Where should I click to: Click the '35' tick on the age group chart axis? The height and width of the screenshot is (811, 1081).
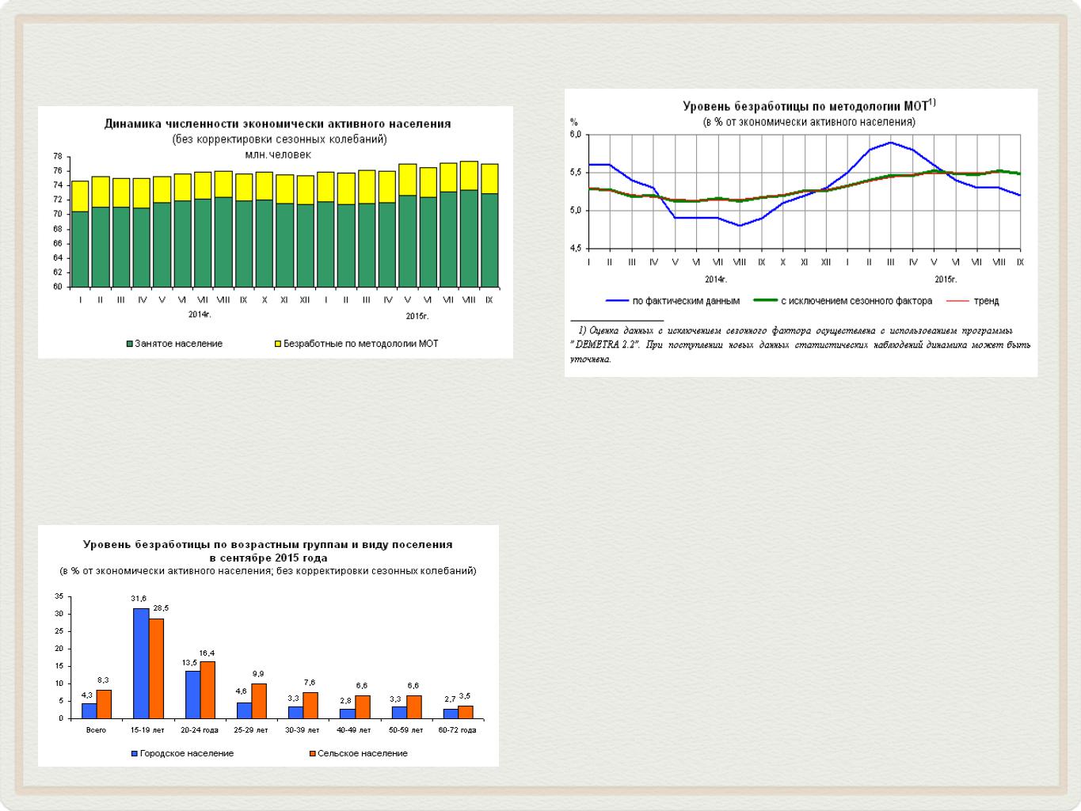(x=59, y=596)
